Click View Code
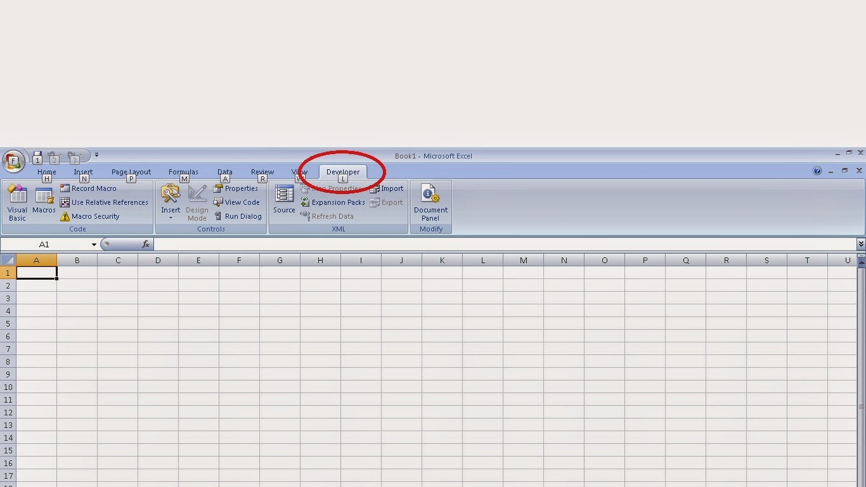 [236, 202]
